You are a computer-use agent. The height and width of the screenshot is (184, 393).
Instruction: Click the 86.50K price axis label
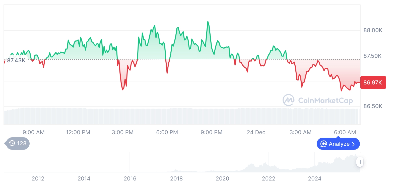click(x=373, y=106)
